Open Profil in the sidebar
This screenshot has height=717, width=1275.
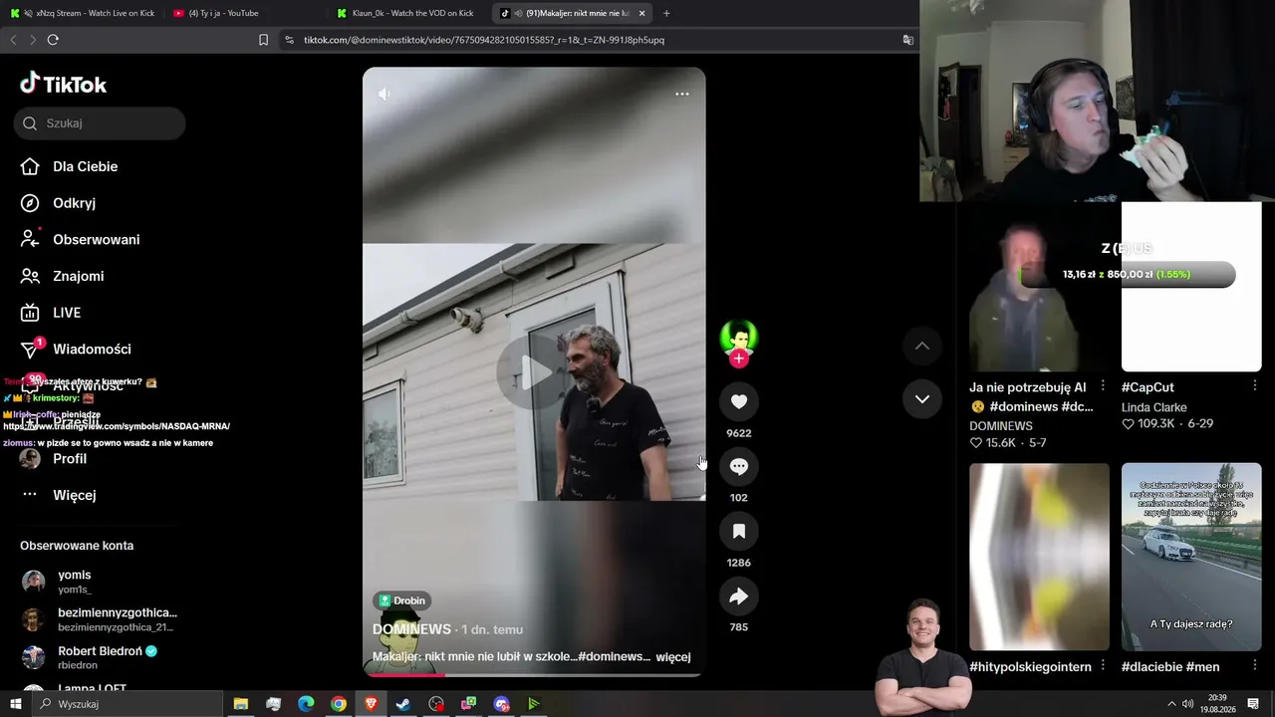70,458
